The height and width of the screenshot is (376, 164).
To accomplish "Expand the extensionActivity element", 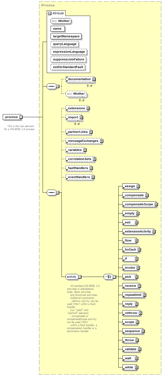I will (x=154, y=232).
